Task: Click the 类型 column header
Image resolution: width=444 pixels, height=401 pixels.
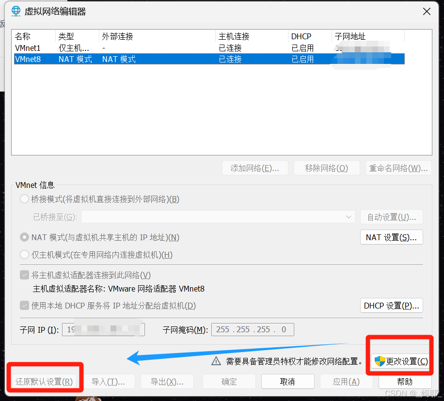Action: [77, 36]
